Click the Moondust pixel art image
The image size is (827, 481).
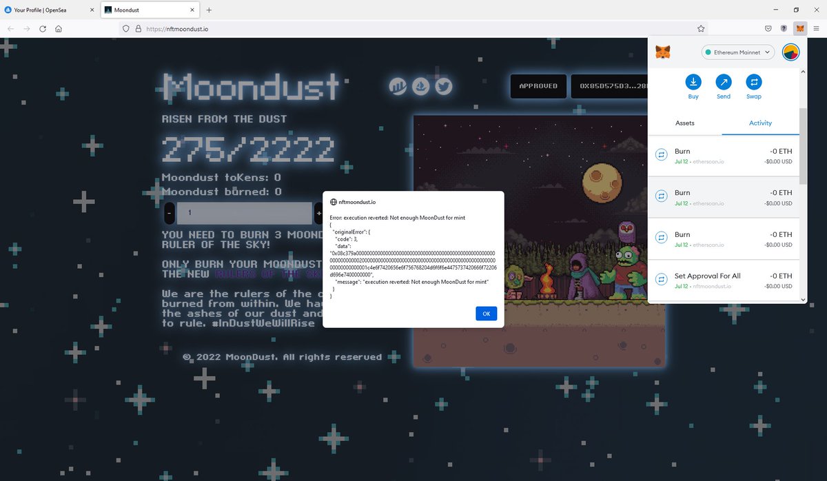coord(539,240)
